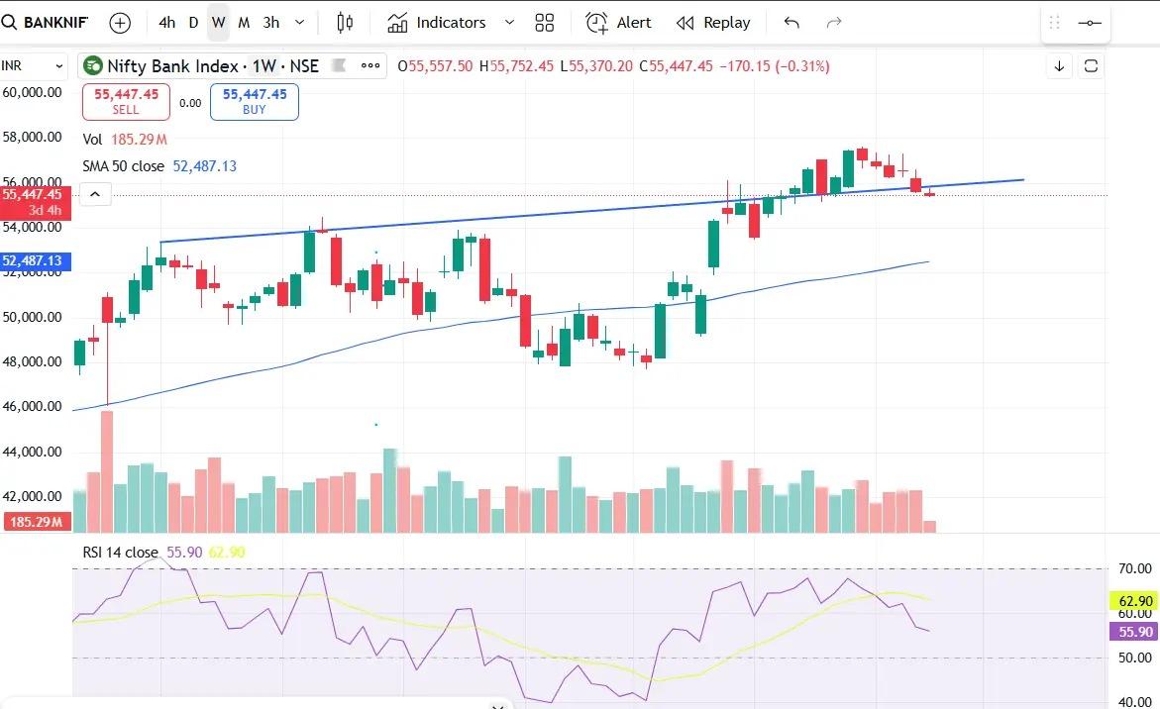Undo the last chart action

[x=791, y=22]
